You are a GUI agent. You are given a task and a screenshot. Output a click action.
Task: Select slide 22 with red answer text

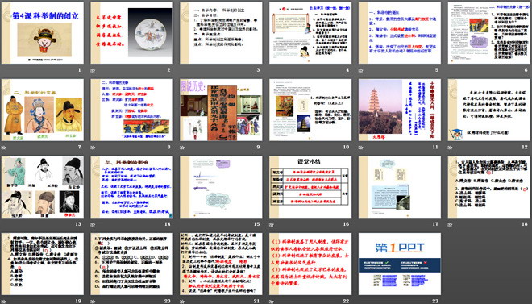[310, 264]
